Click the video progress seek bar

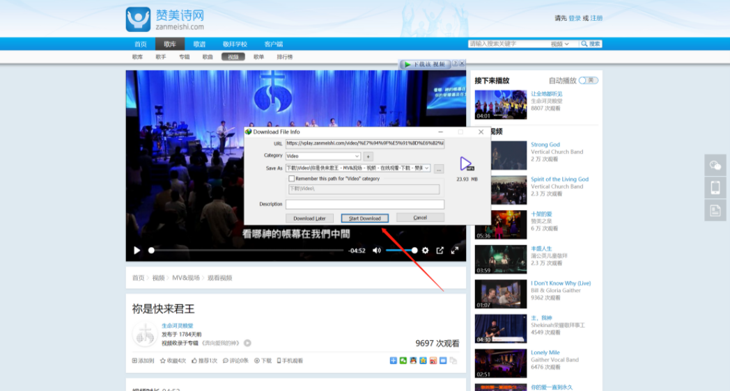pos(247,250)
